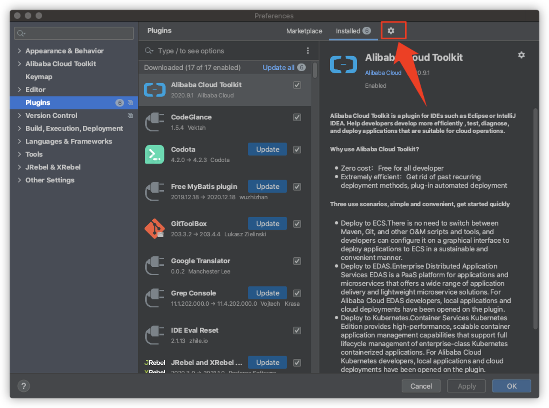Update the GitToolBox plugin
This screenshot has height=408, width=549.
pos(268,224)
